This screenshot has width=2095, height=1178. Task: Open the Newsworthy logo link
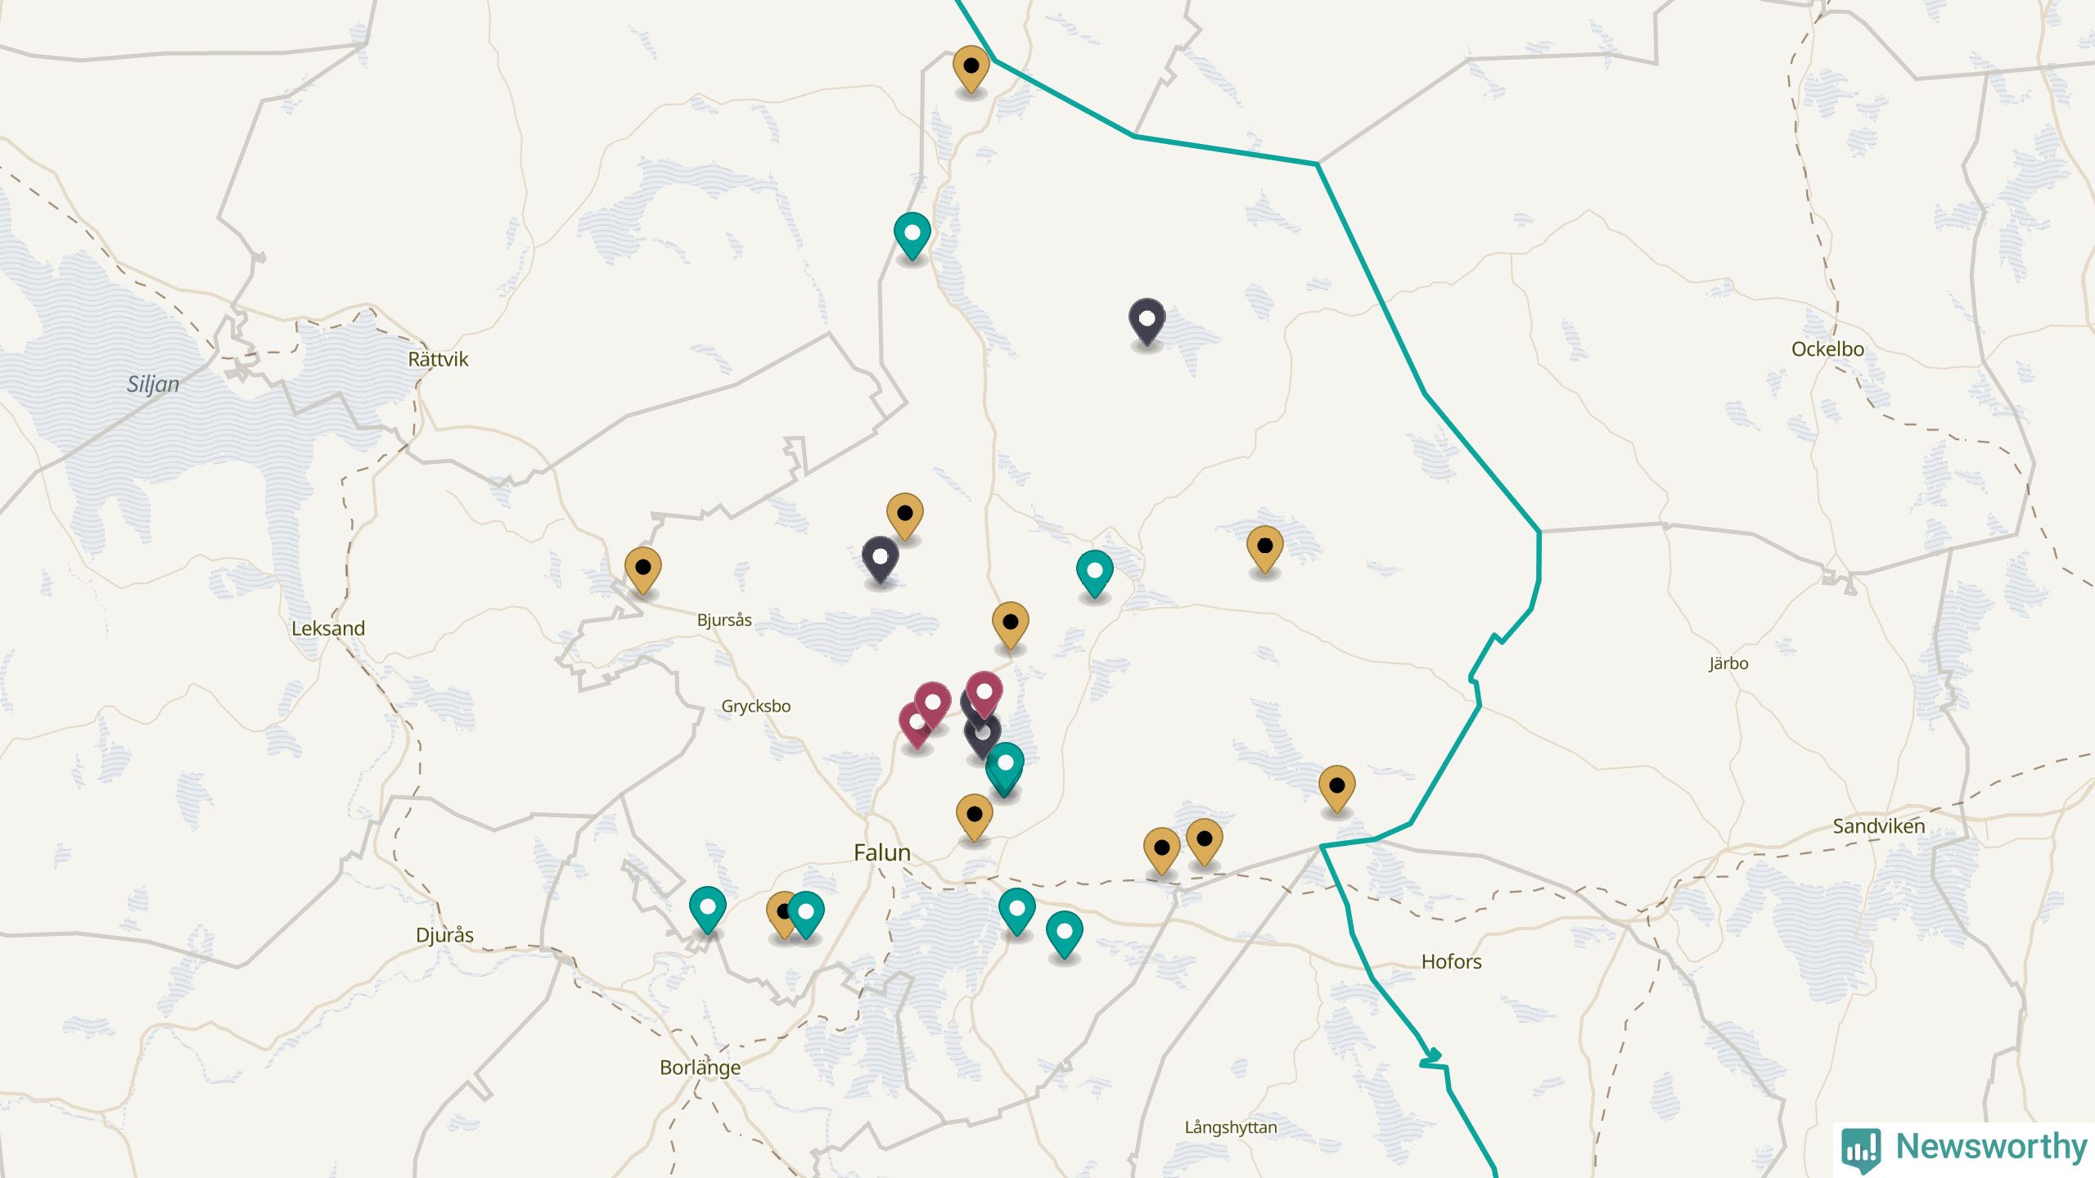(x=1964, y=1149)
